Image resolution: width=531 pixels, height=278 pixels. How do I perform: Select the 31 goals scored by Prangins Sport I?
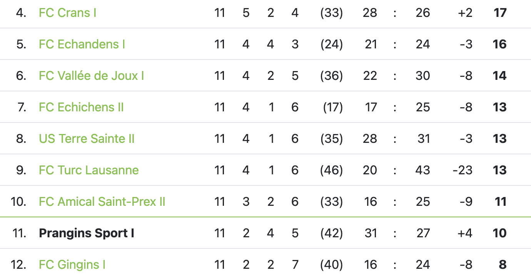tap(371, 233)
